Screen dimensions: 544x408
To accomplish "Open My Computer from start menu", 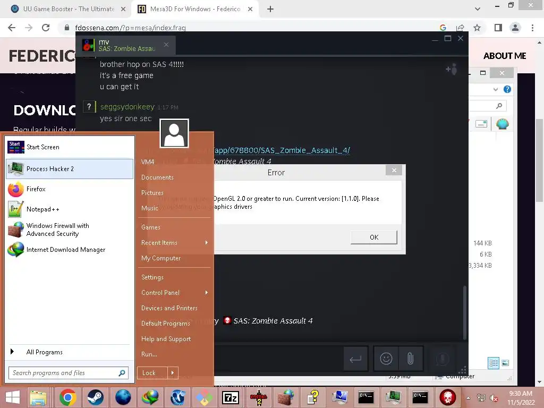I will [161, 258].
